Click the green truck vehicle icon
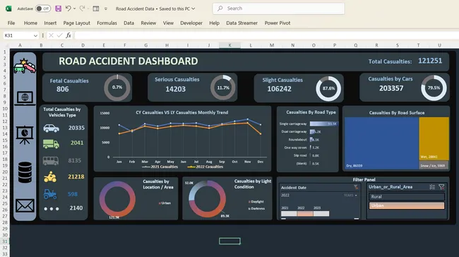459x257 pixels. [x=52, y=143]
